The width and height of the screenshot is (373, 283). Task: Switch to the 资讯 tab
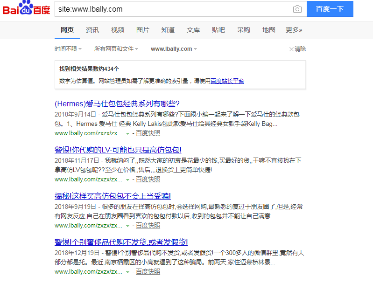tap(92, 30)
